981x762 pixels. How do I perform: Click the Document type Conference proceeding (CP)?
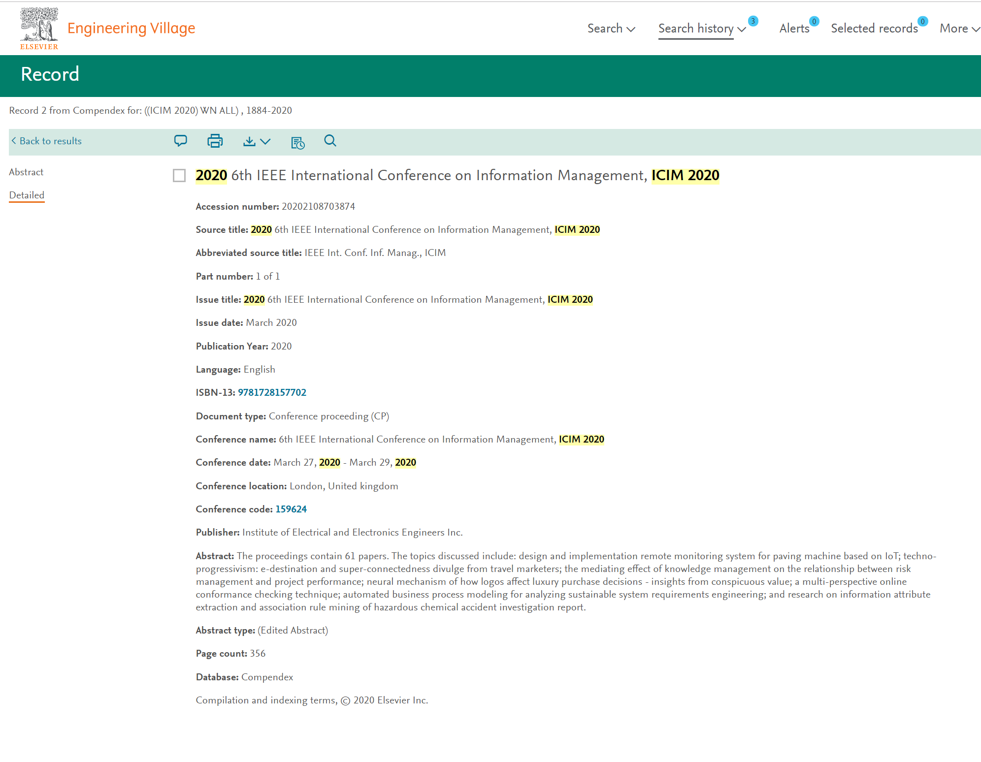tap(329, 416)
